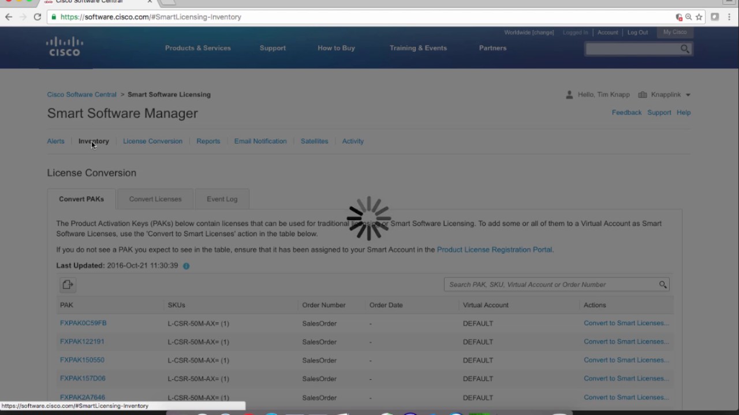Click the PAK search magnifier icon
This screenshot has width=739, height=415.
coord(663,284)
